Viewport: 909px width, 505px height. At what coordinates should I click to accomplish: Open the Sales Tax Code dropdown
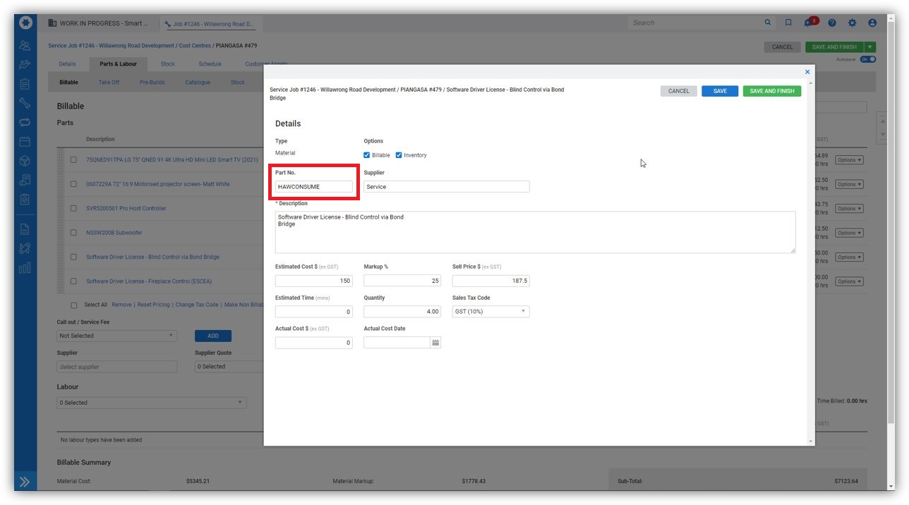pos(490,312)
